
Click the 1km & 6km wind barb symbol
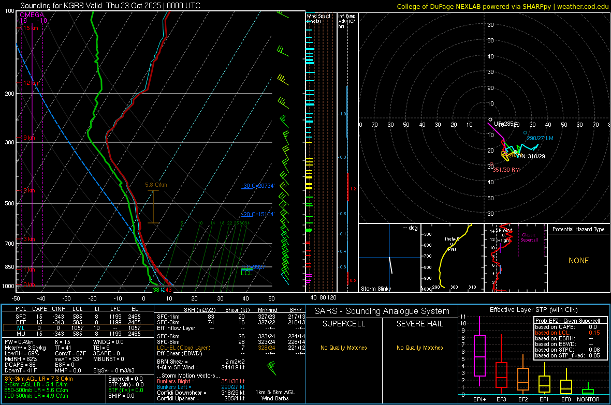pos(272,368)
